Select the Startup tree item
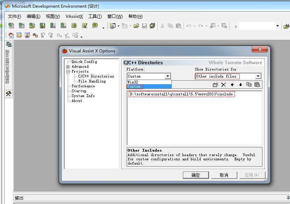Viewport: 290px width, 204px height. tap(79, 91)
